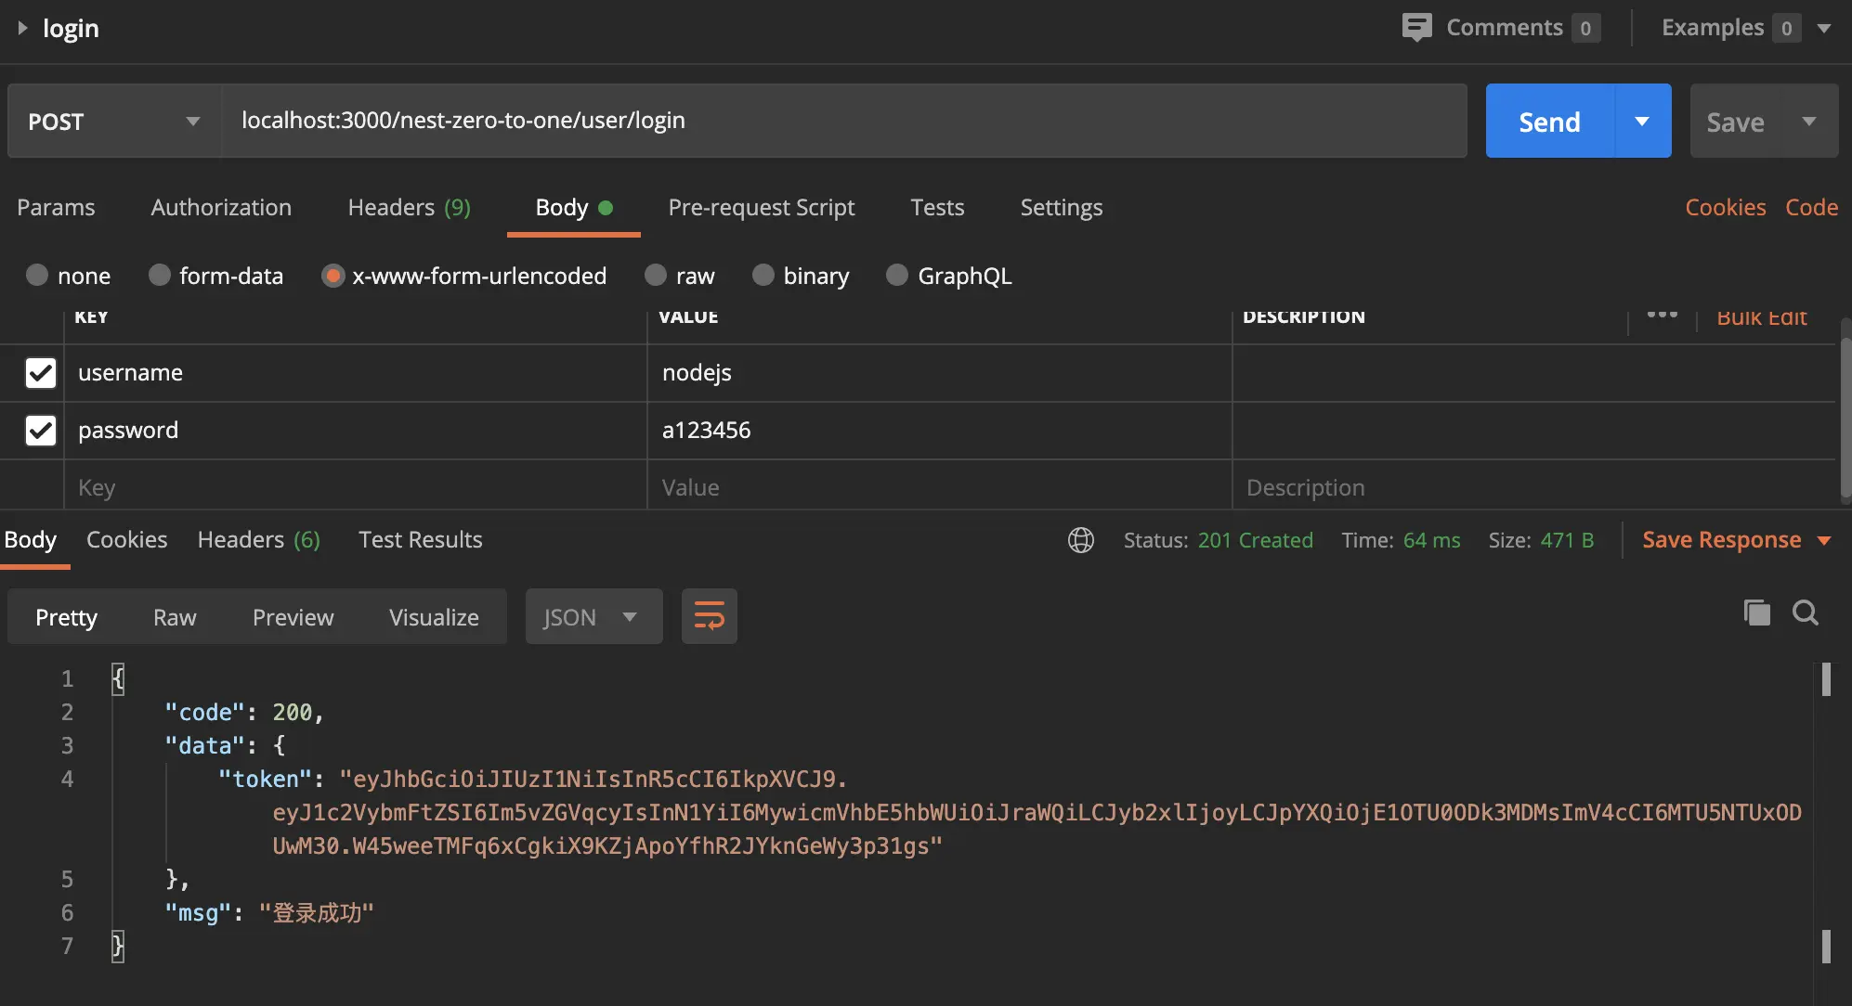Uncheck the username parameter checkbox
The image size is (1852, 1006).
pos(41,373)
